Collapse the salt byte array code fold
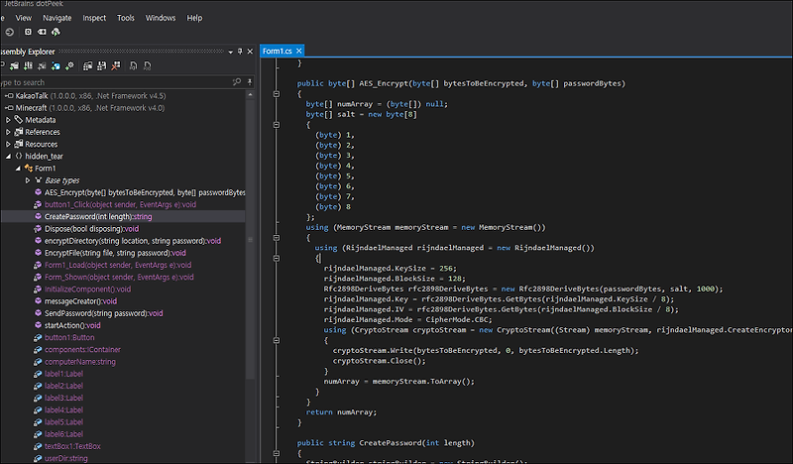 pos(277,125)
